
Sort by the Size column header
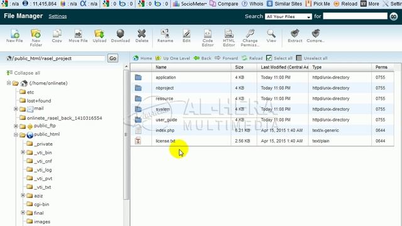244,67
